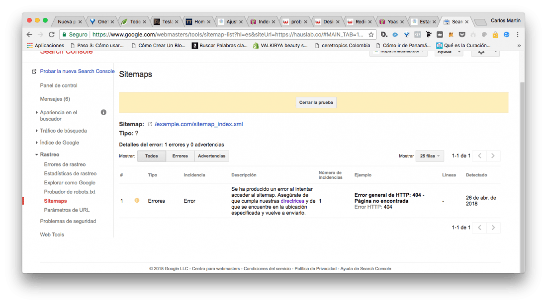
Task: Open the 'VALKIRYA beauty s...' bookmark
Action: (x=280, y=45)
